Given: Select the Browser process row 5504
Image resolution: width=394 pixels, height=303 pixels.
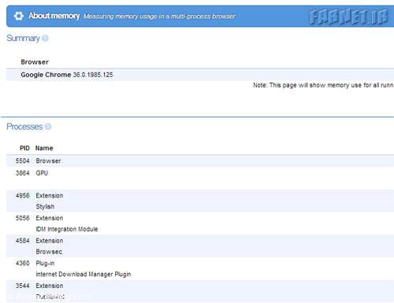Looking at the screenshot, I should [200, 161].
